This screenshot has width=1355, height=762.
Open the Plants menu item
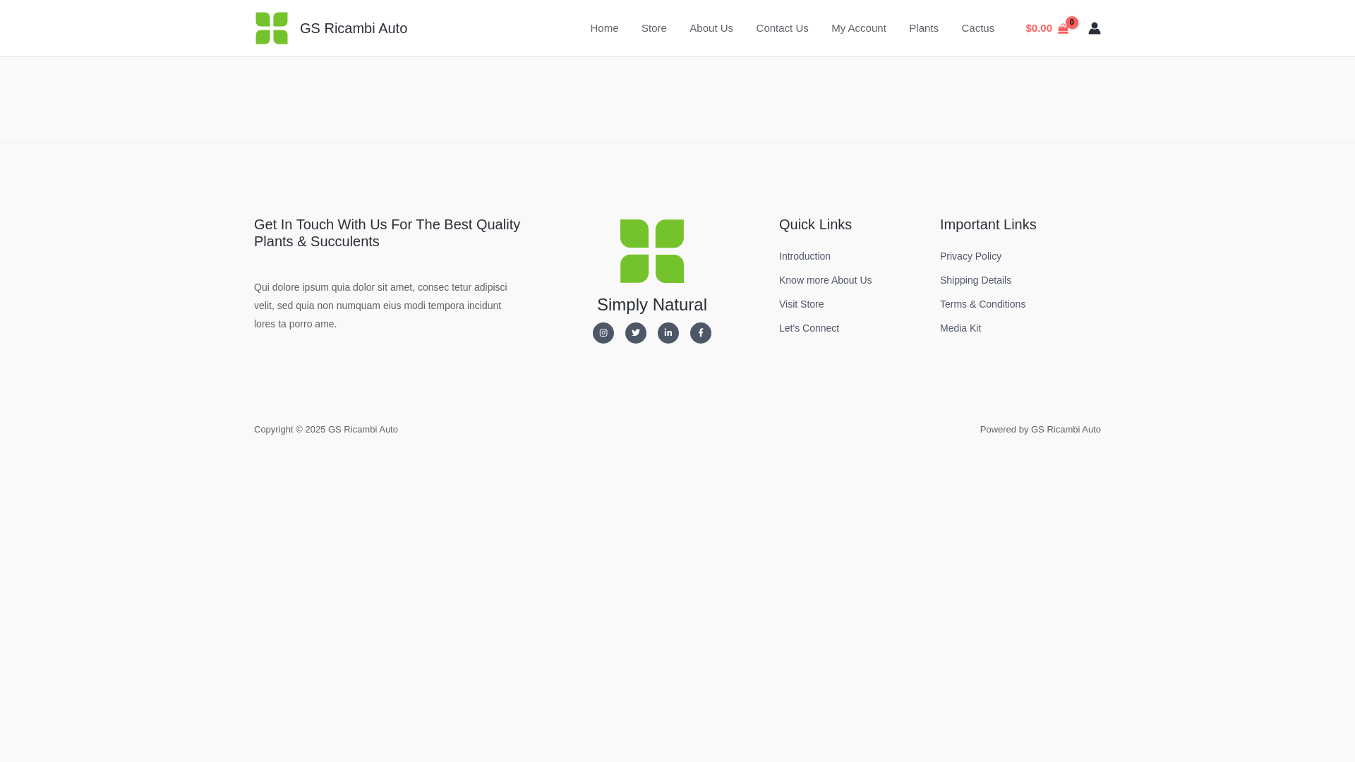coord(924,28)
